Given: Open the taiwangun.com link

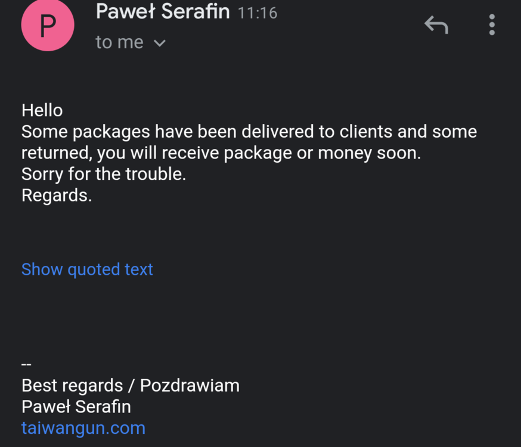Looking at the screenshot, I should (83, 428).
